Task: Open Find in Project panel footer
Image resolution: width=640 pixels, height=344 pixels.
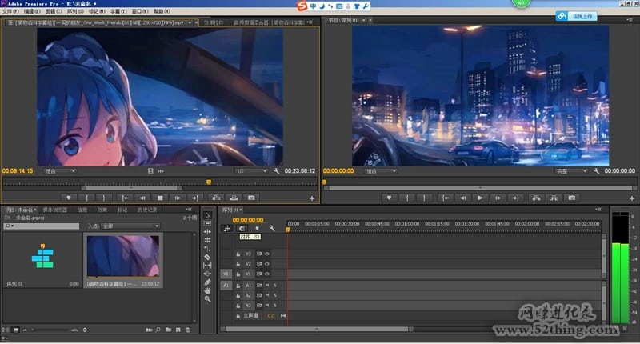Action: tap(158, 330)
